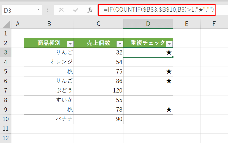Select the すいか cell
Image resolution: width=228 pixels, height=143 pixels.
pyautogui.click(x=49, y=100)
